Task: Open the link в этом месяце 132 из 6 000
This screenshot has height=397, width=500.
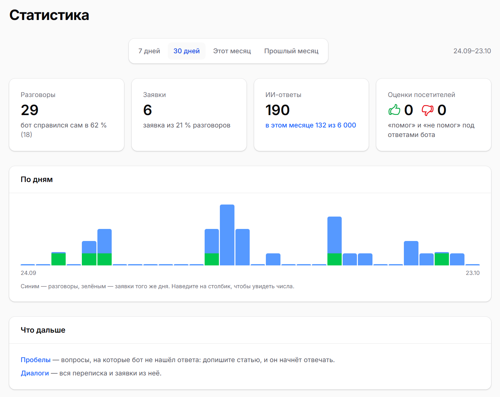Action: pos(311,125)
